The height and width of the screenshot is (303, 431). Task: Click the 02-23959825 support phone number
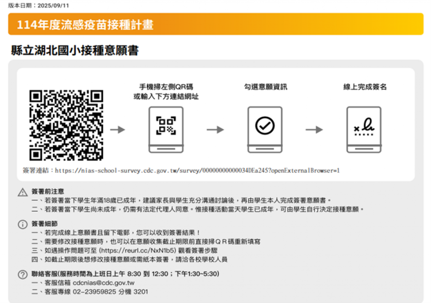(94, 292)
